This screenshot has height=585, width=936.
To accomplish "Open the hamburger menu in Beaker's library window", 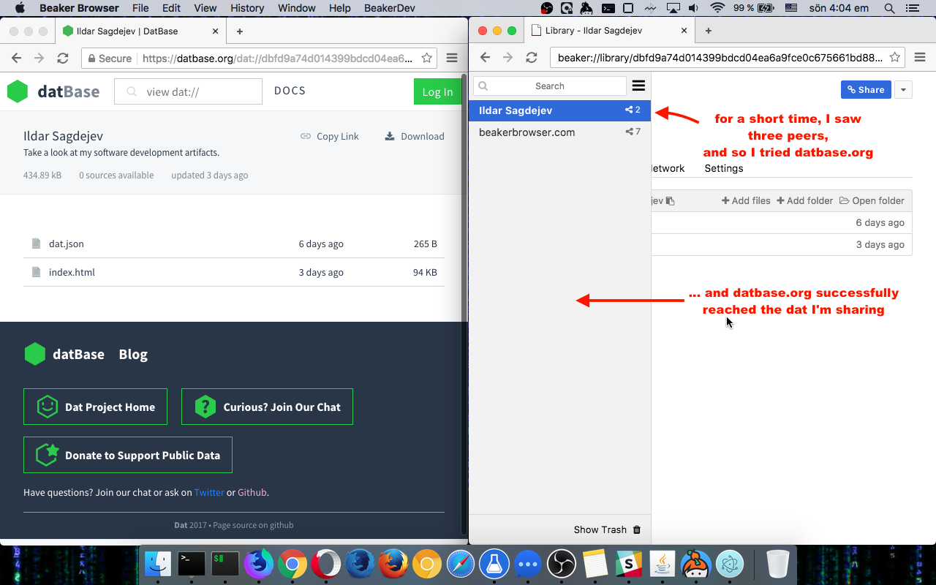I will [638, 86].
